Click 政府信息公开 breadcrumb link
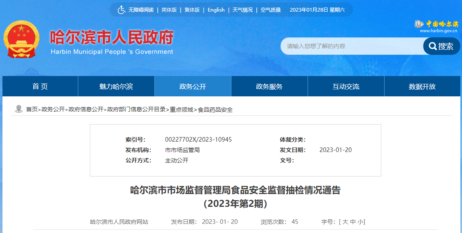The height and width of the screenshot is (233, 462). tap(86, 110)
